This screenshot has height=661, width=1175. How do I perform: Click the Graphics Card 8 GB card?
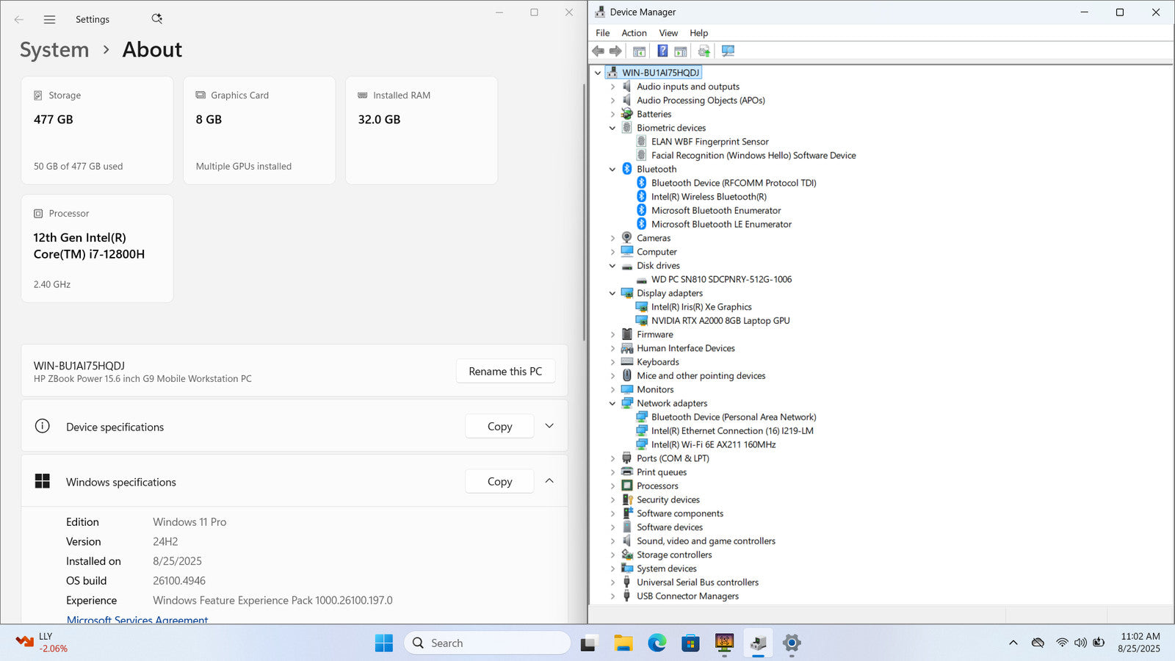pos(259,131)
